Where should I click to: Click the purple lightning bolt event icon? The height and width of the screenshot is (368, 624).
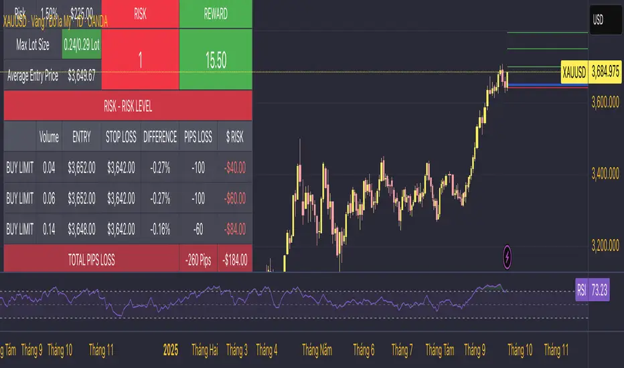click(507, 257)
